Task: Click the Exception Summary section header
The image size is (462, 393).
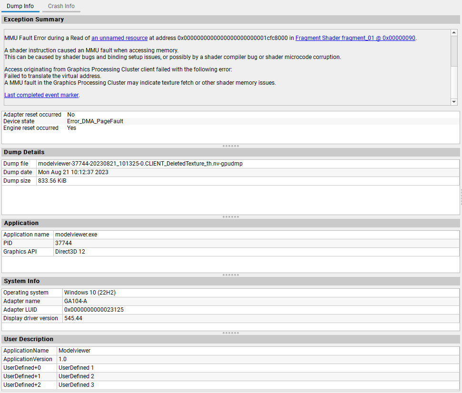Action: 33,19
